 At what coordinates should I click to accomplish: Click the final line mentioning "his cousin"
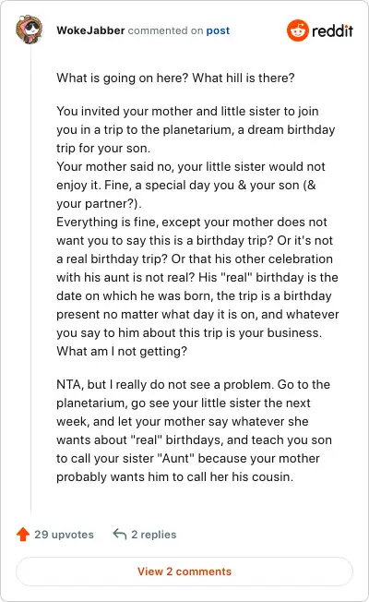tap(175, 476)
